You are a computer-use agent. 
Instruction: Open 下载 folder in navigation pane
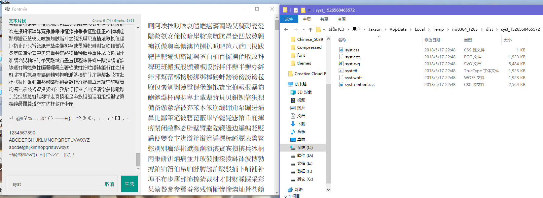coord(298,124)
